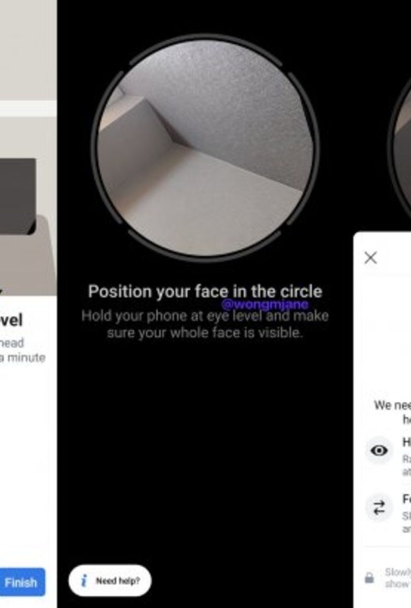Click the blue info icon beside Need help?
The width and height of the screenshot is (411, 608).
click(x=84, y=580)
